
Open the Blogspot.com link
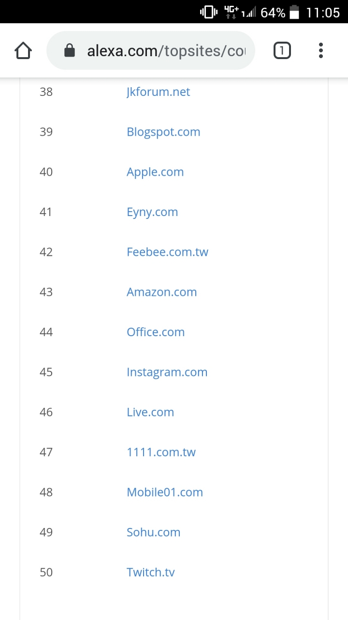tap(163, 132)
